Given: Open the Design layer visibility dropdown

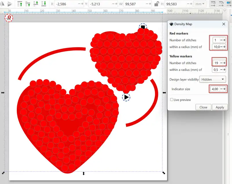Looking at the screenshot, I should pos(213,79).
